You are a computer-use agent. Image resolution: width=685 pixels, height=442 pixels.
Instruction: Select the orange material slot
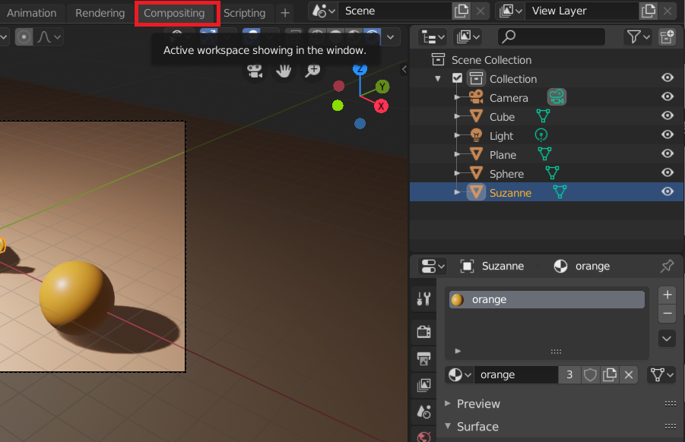pyautogui.click(x=547, y=300)
